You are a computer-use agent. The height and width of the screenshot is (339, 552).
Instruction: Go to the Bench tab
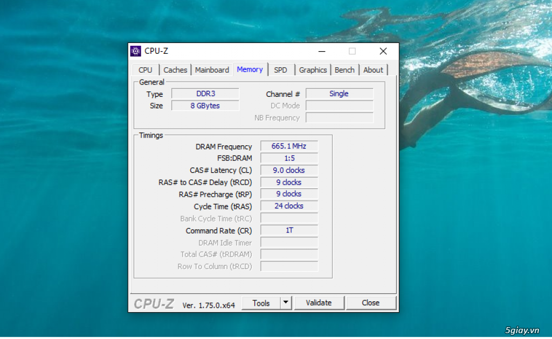coord(344,70)
